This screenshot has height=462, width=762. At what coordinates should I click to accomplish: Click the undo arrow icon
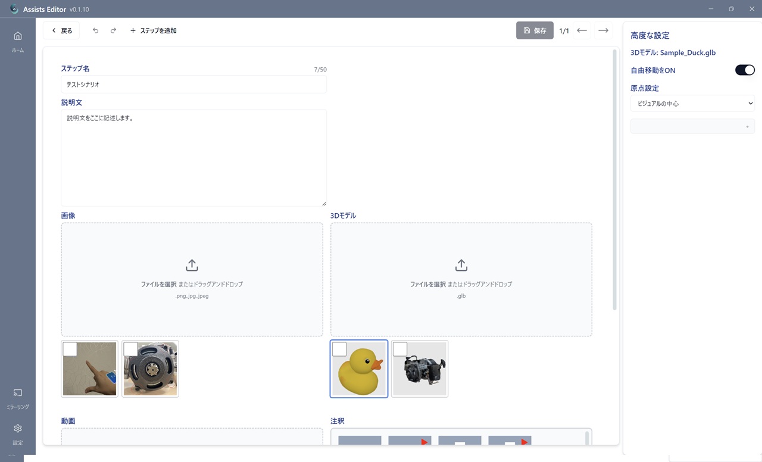95,30
